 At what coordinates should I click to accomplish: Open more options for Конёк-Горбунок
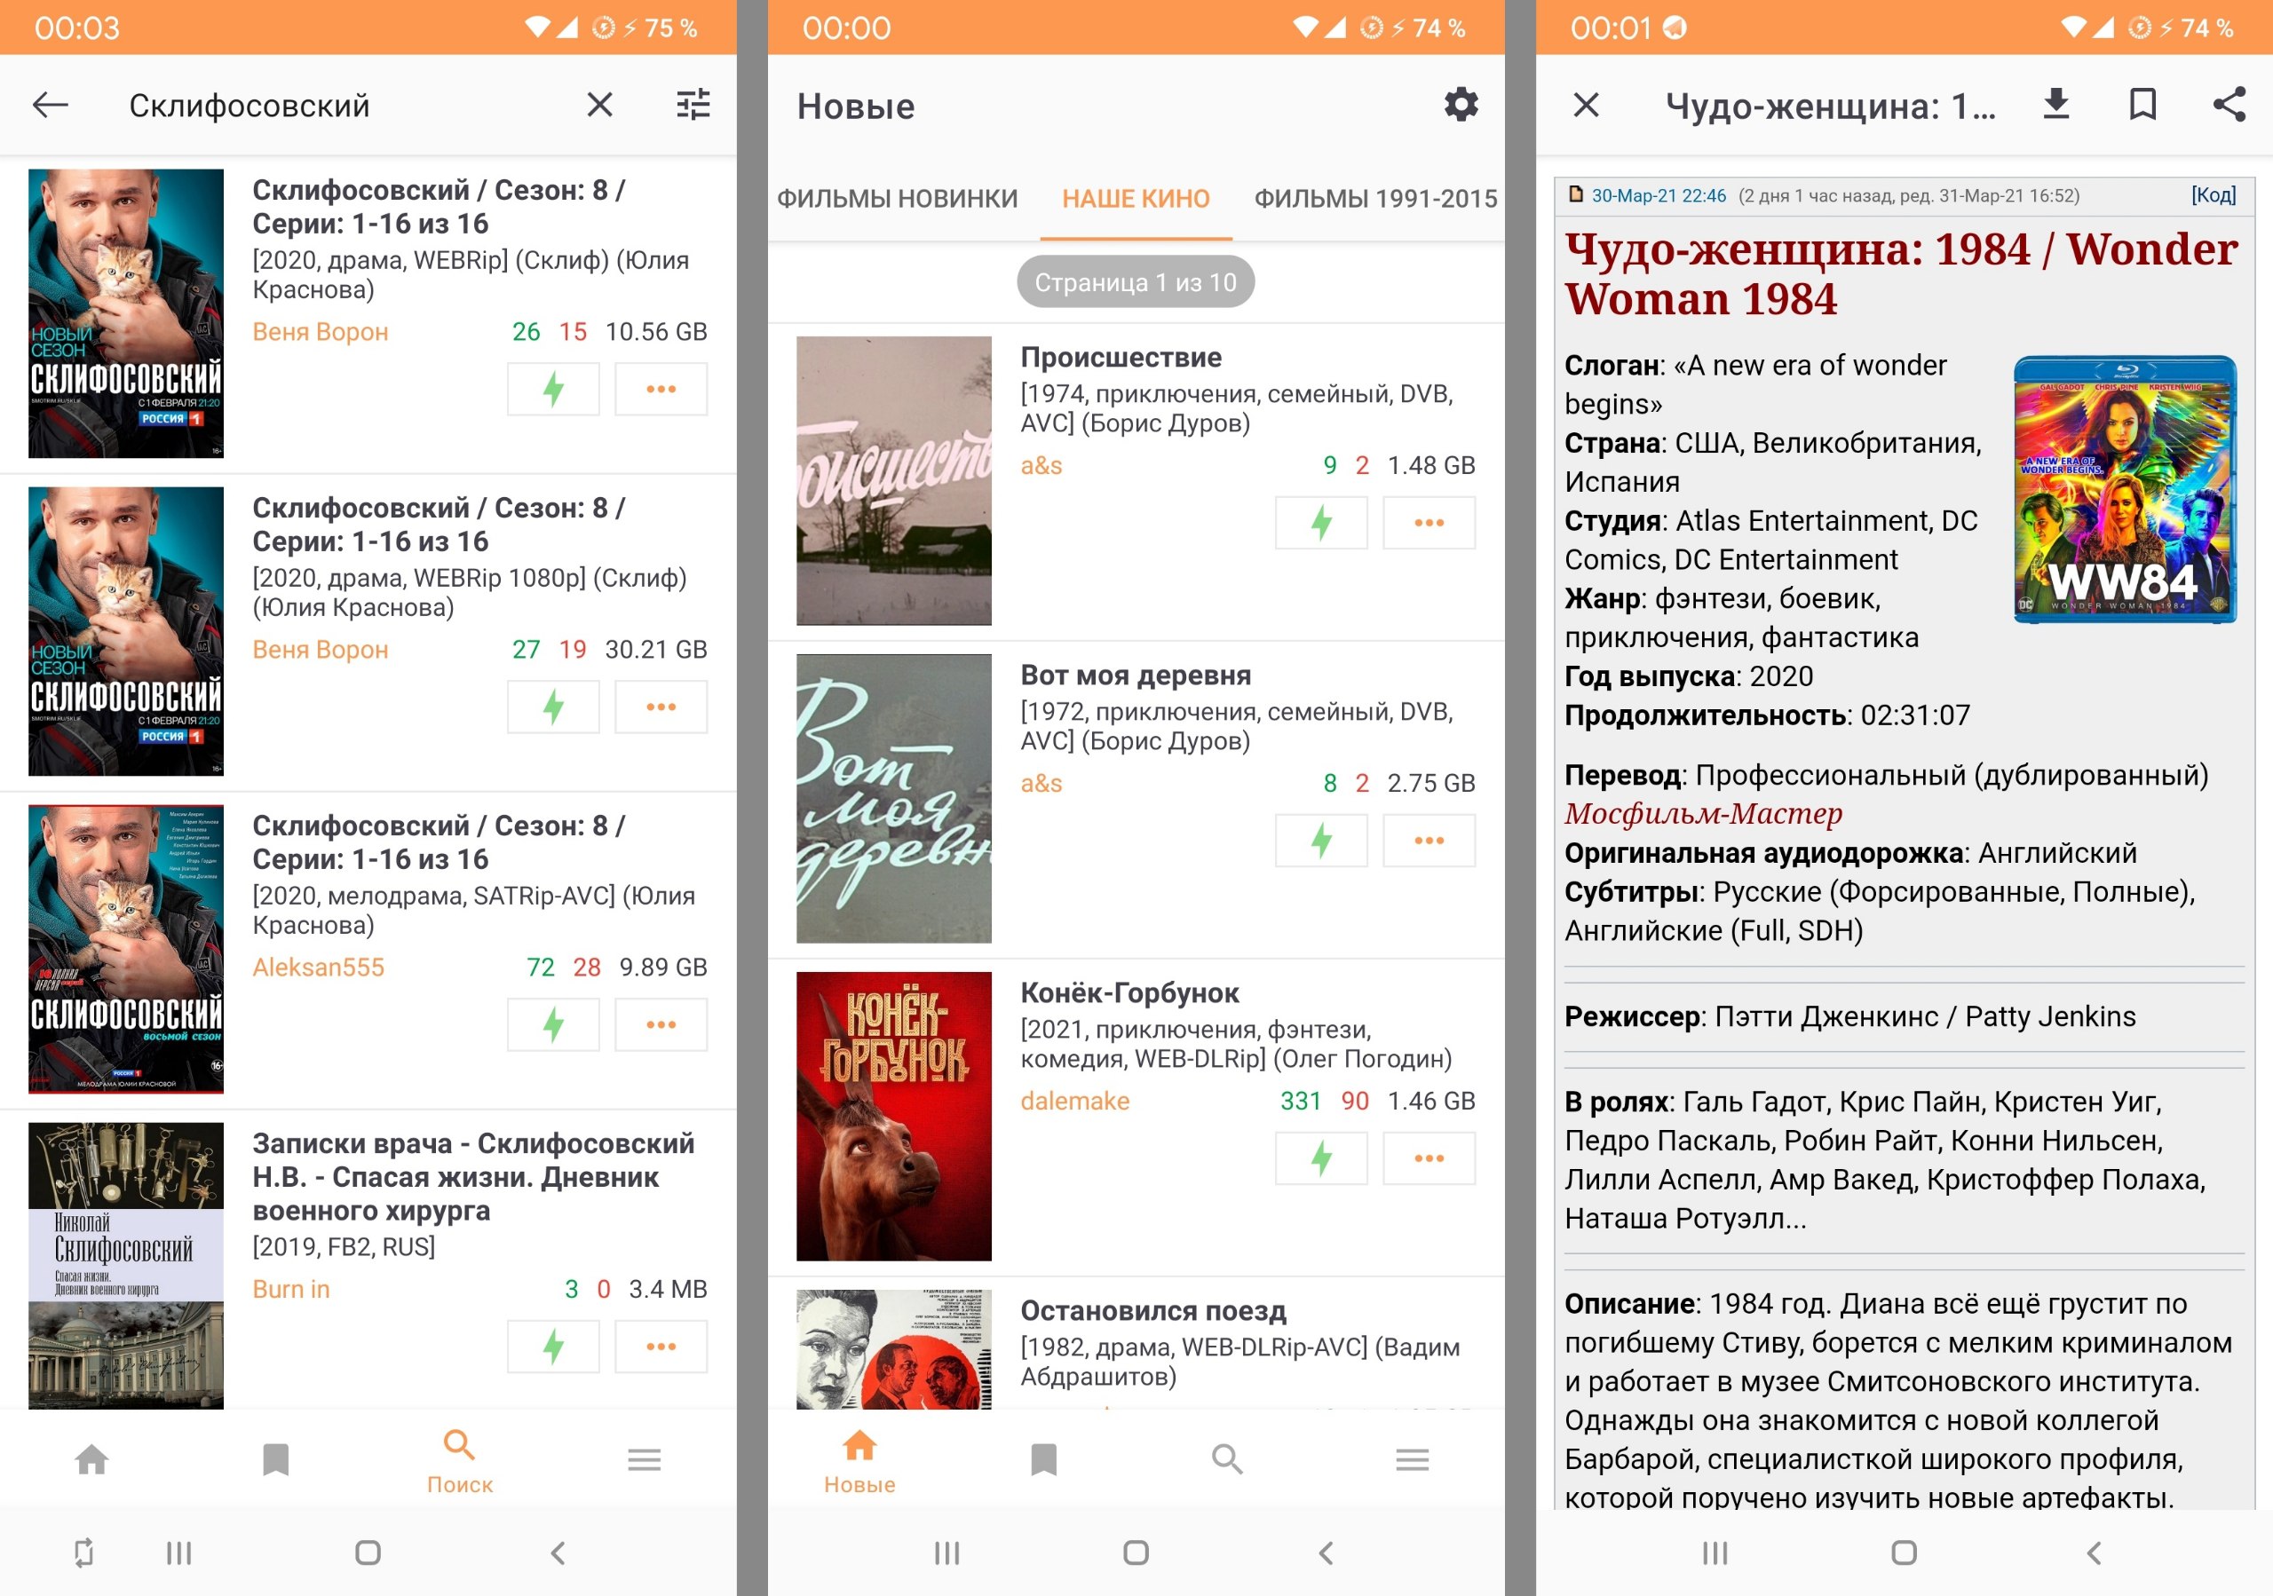[x=1429, y=1157]
